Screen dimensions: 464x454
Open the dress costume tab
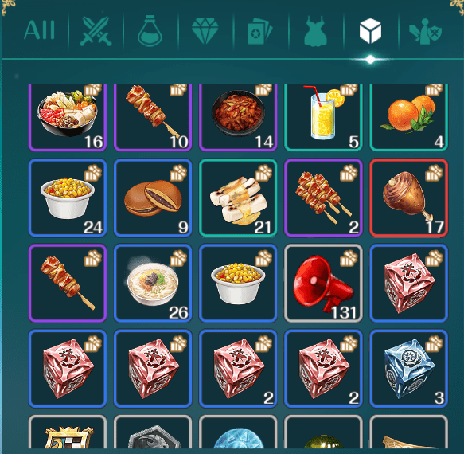click(x=315, y=31)
